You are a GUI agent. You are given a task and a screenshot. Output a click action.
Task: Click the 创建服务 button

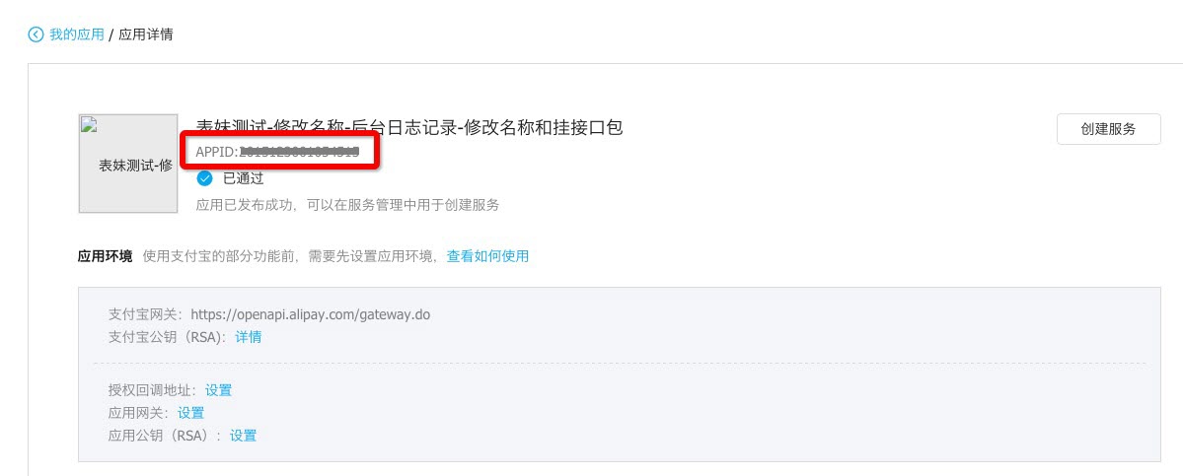tap(1108, 129)
